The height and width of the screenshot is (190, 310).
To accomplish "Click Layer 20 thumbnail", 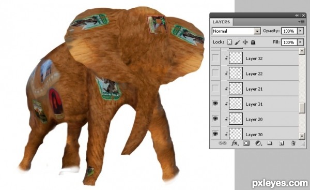I will tap(236, 119).
